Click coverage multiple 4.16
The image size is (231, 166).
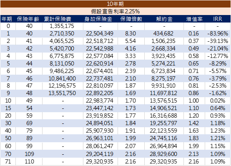(x=131, y=48)
